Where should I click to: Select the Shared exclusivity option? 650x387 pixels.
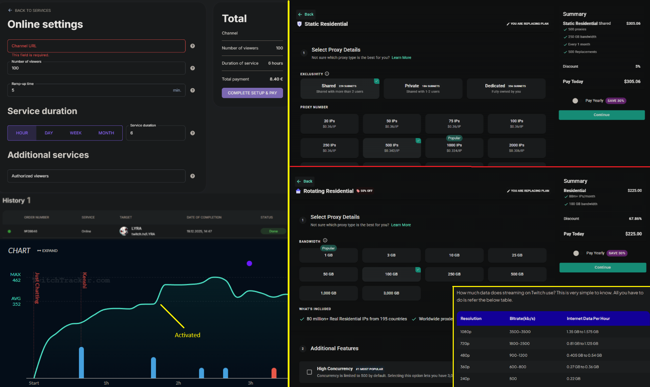[340, 89]
